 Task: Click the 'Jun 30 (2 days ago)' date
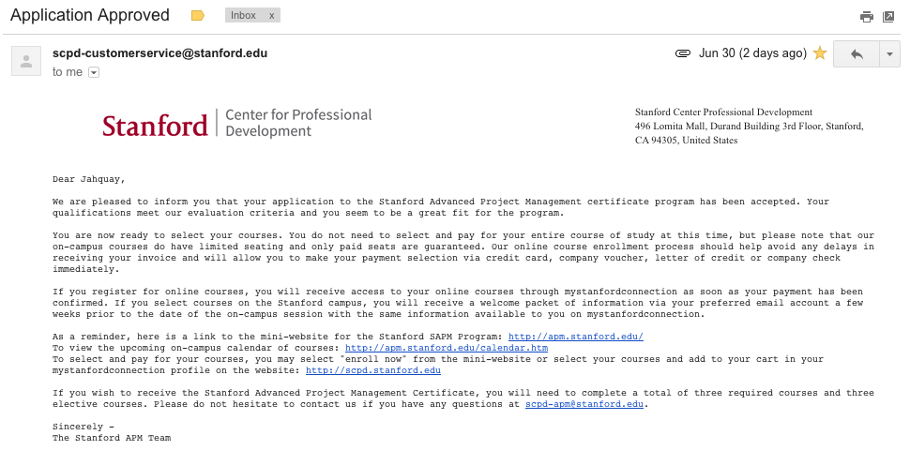(x=752, y=53)
